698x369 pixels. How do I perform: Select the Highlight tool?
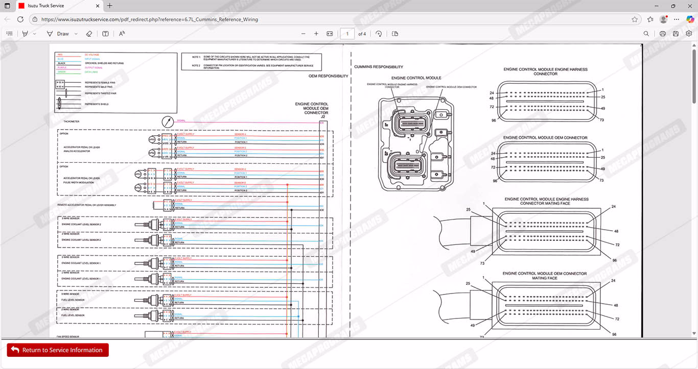pos(25,34)
